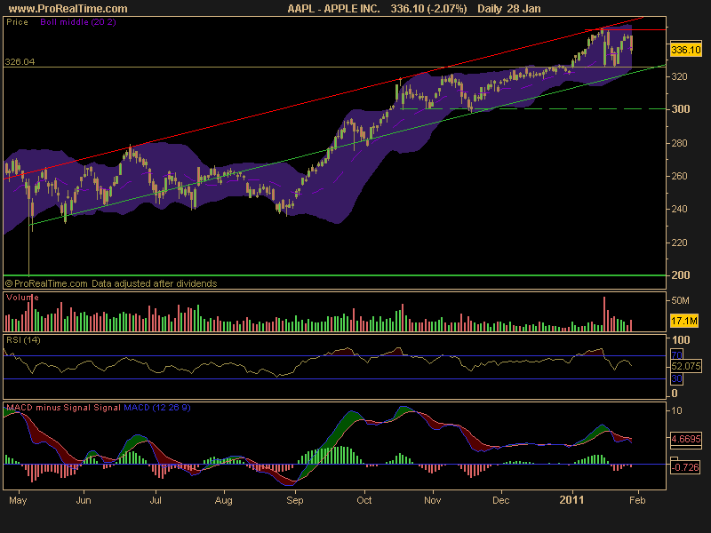Screen dimensions: 711x533
Task: Click the RSI 70 overbought level tag
Action: click(x=676, y=354)
